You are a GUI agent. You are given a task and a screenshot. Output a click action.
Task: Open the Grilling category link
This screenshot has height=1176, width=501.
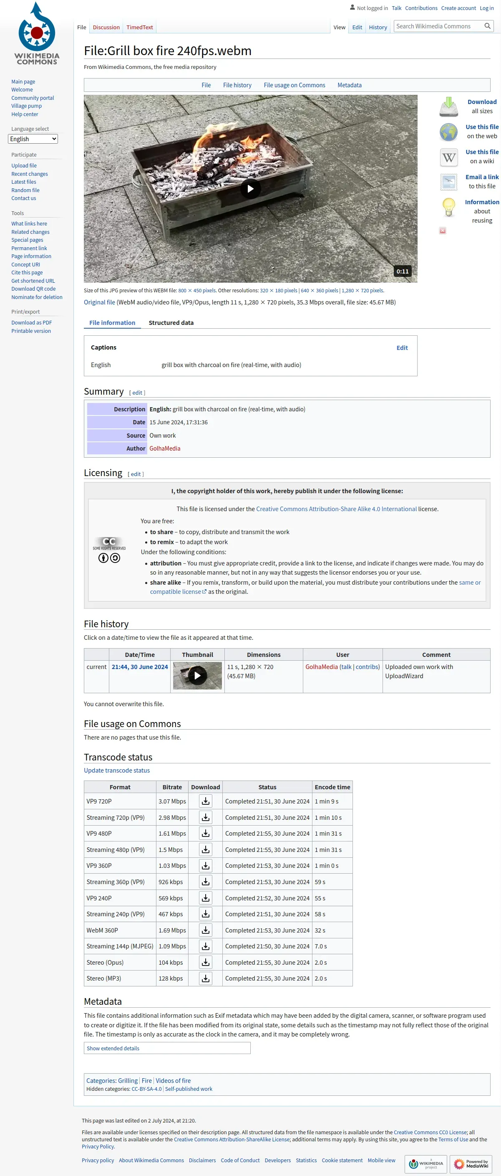[128, 1081]
